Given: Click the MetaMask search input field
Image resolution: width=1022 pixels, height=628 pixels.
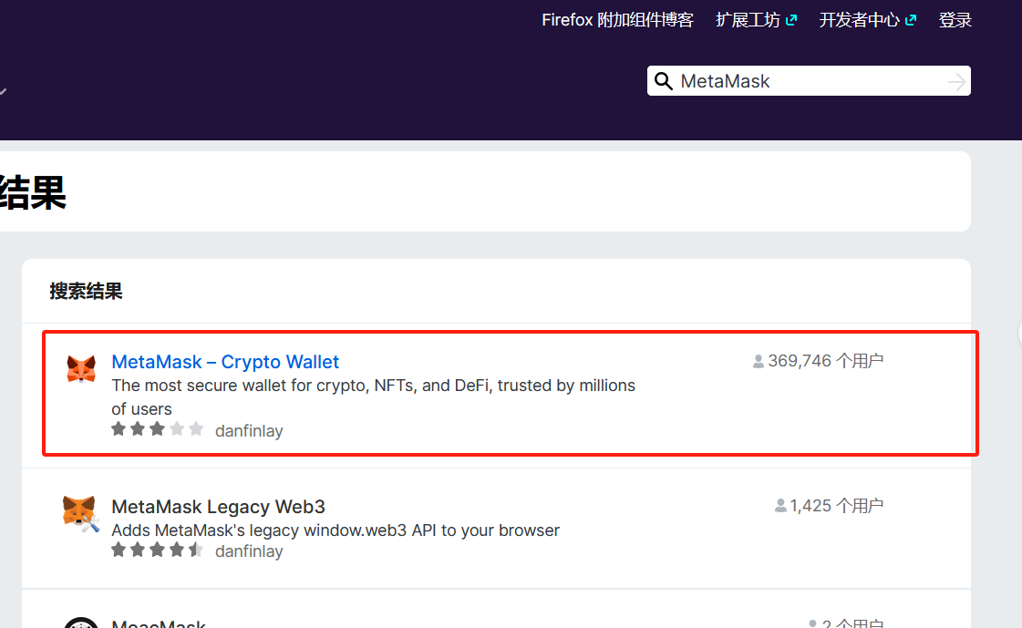Looking at the screenshot, I should pyautogui.click(x=809, y=81).
